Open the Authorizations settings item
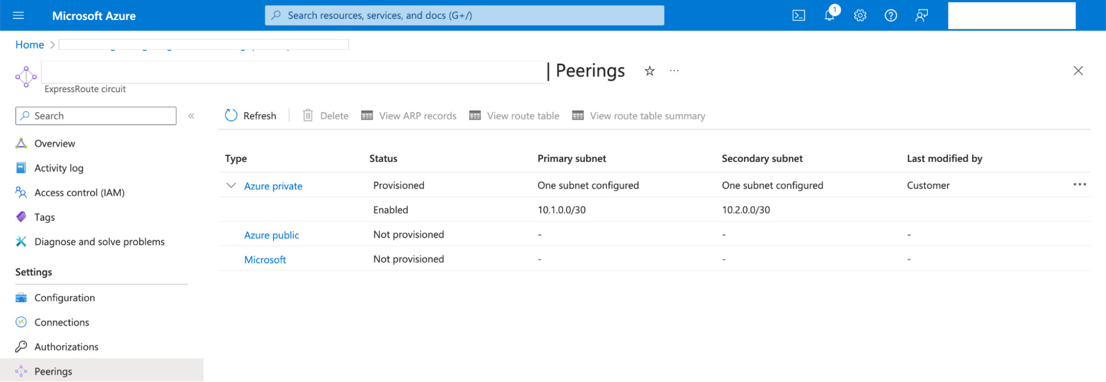The width and height of the screenshot is (1106, 382). (x=66, y=347)
